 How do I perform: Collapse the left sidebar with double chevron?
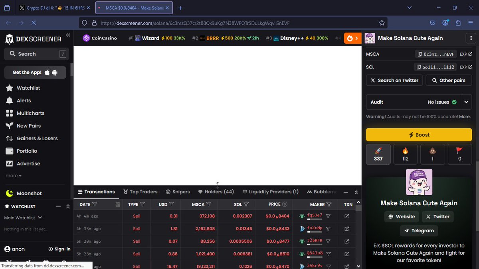click(68, 35)
